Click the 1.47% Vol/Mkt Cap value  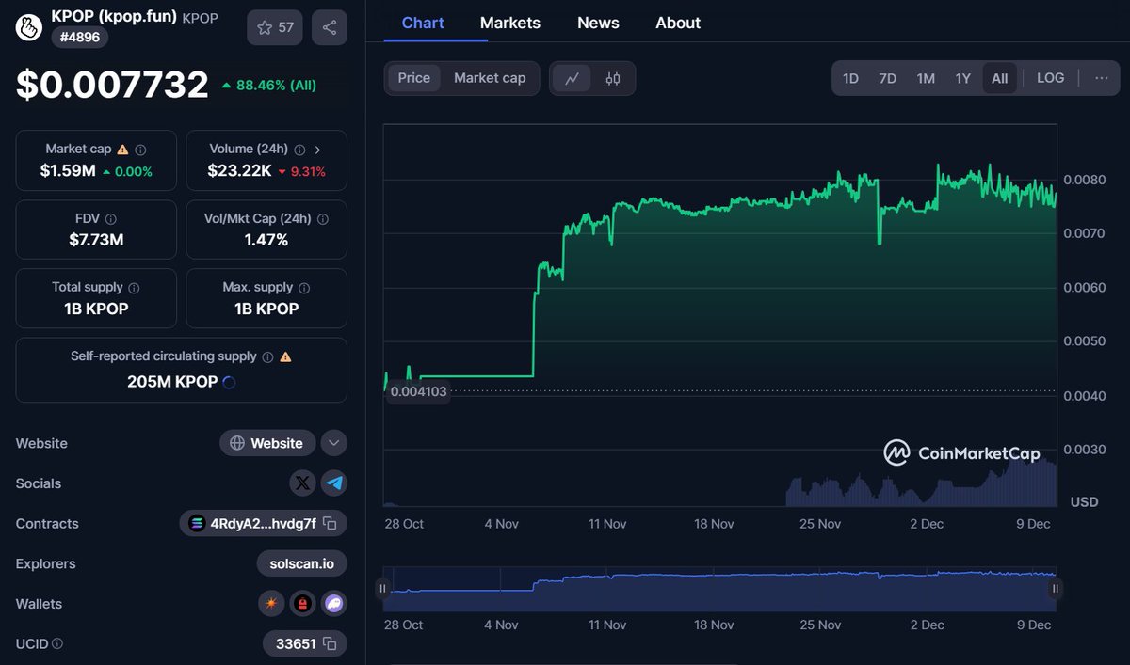coord(266,240)
